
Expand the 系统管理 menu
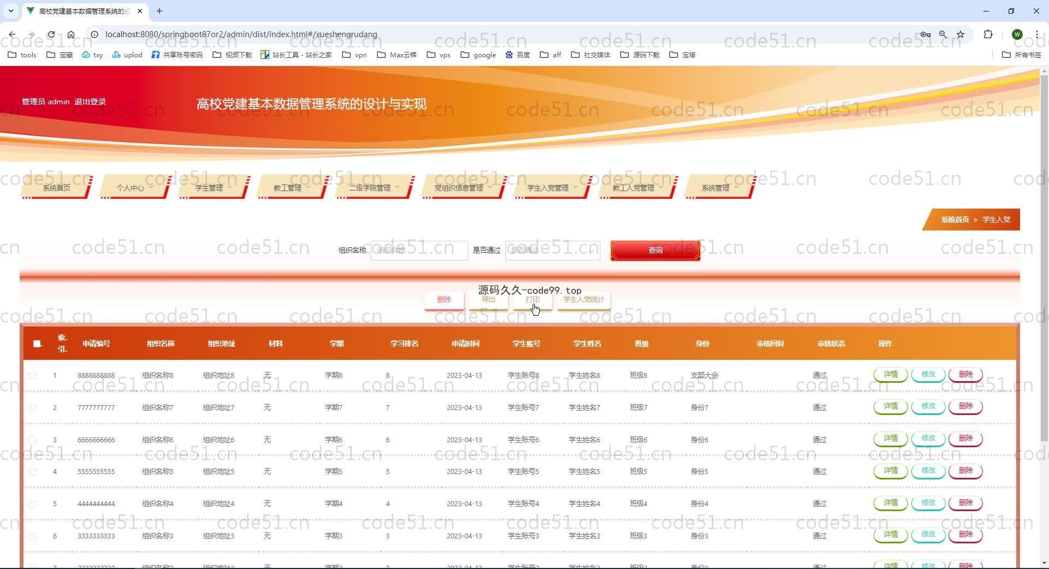(720, 187)
